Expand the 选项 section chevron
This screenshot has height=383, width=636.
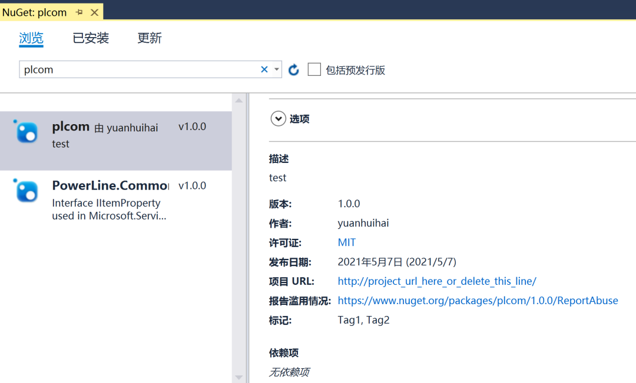coord(278,119)
